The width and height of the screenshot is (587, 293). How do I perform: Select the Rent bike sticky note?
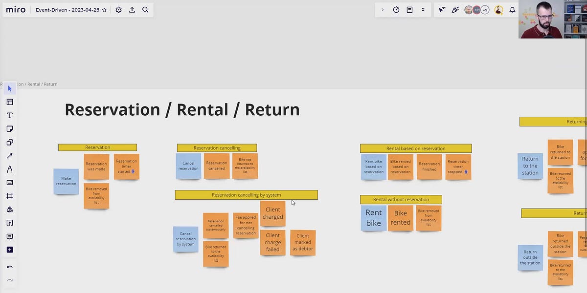pos(373,217)
